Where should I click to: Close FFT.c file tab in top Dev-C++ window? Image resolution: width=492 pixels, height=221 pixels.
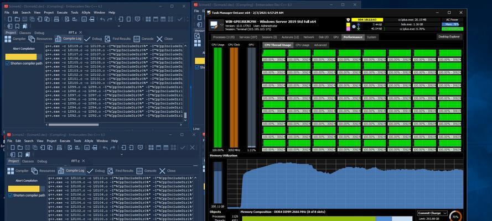tap(81, 32)
